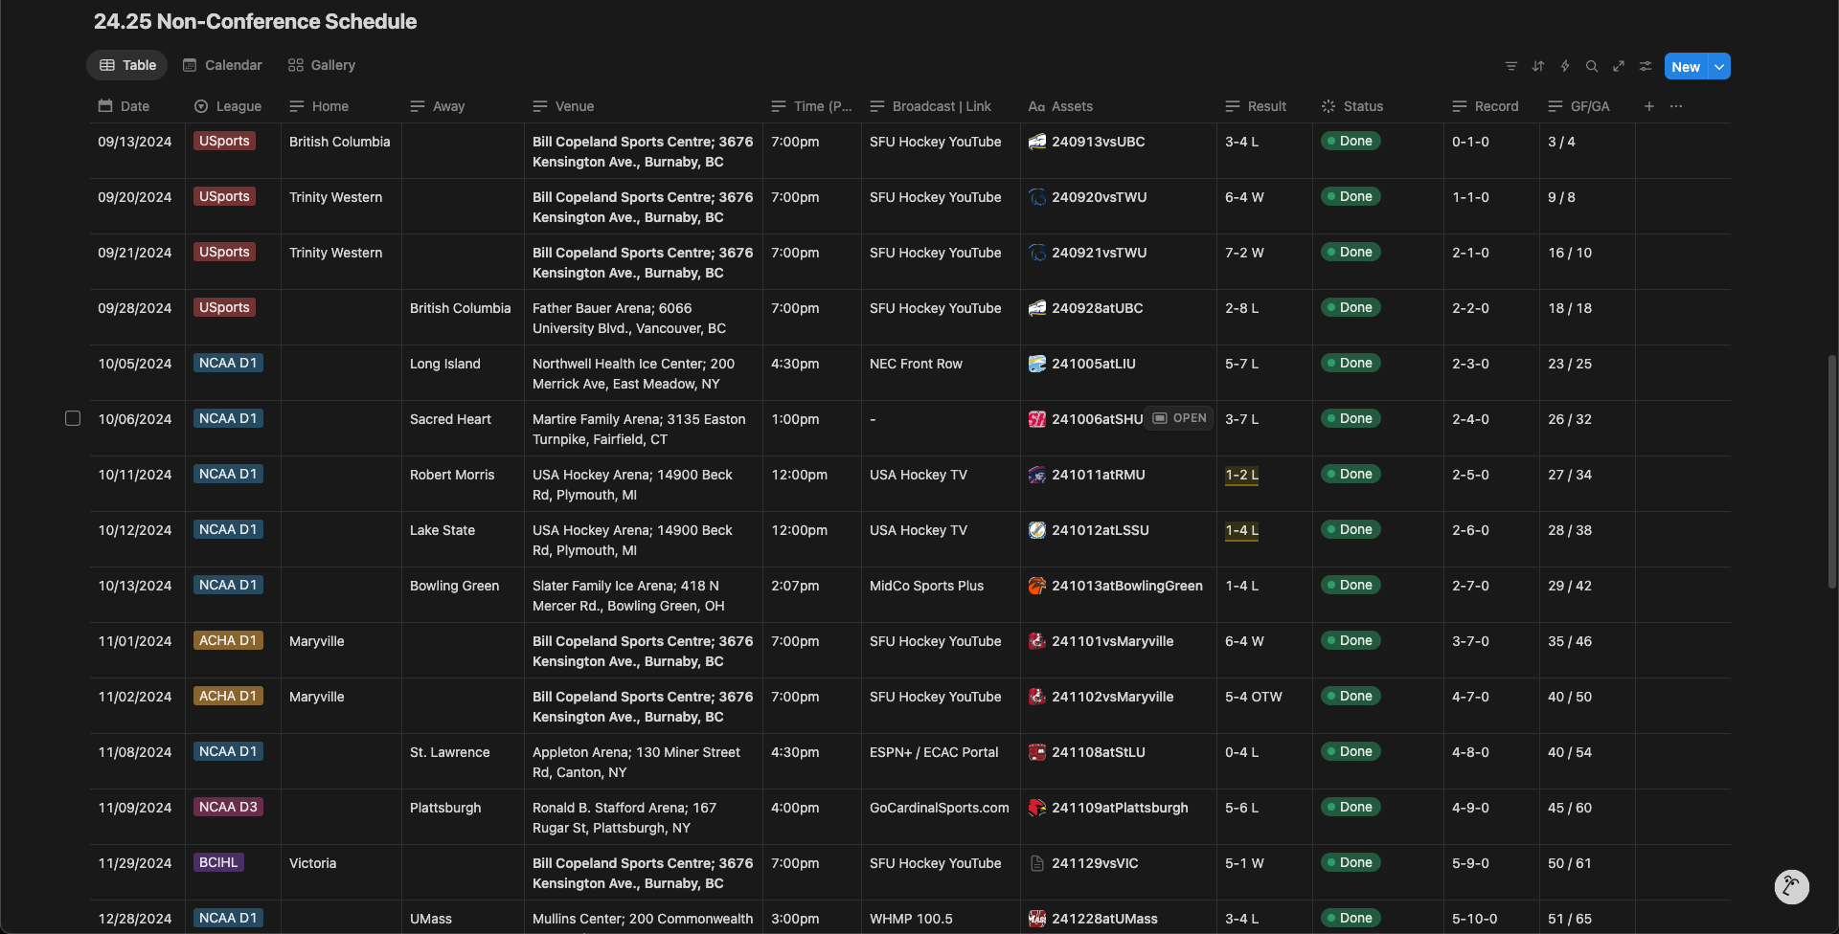The height and width of the screenshot is (934, 1839).
Task: Open the 241228atUMass page icon
Action: pos(1036,919)
